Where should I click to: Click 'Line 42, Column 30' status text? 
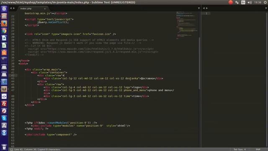25,149
